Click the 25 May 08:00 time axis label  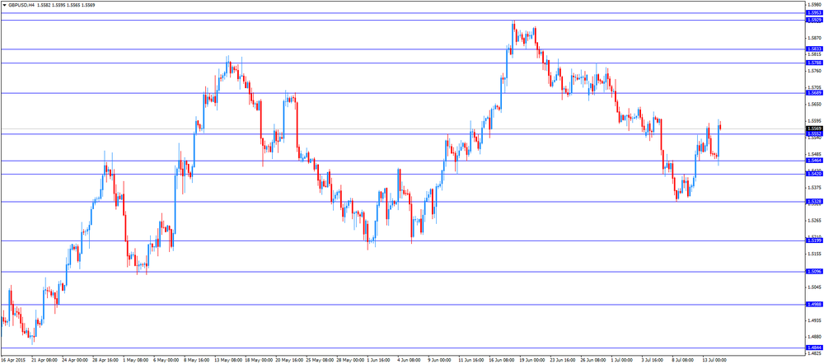point(320,361)
